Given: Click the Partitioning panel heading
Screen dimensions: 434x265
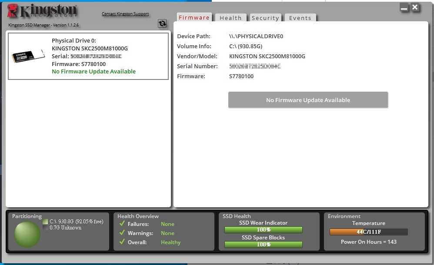Looking at the screenshot, I should click(27, 216).
